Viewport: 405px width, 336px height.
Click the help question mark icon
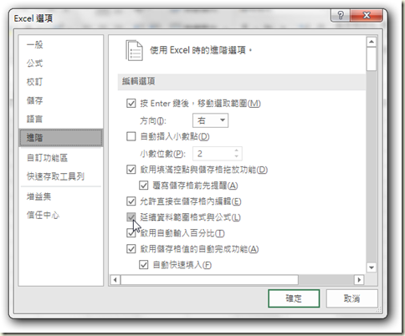point(341,15)
